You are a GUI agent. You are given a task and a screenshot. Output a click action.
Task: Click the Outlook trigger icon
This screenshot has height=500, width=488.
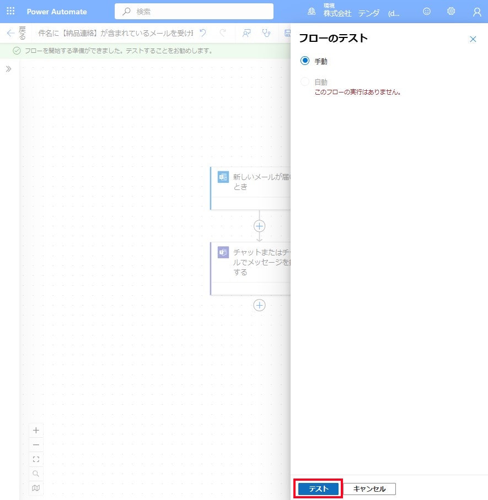coord(223,177)
